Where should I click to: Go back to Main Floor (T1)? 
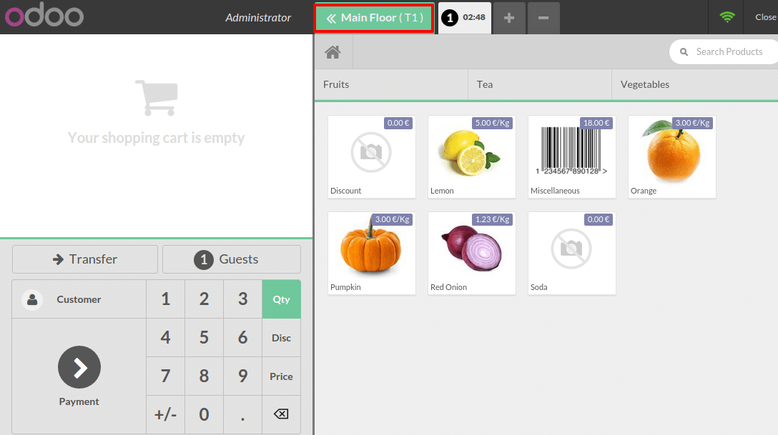pos(375,18)
